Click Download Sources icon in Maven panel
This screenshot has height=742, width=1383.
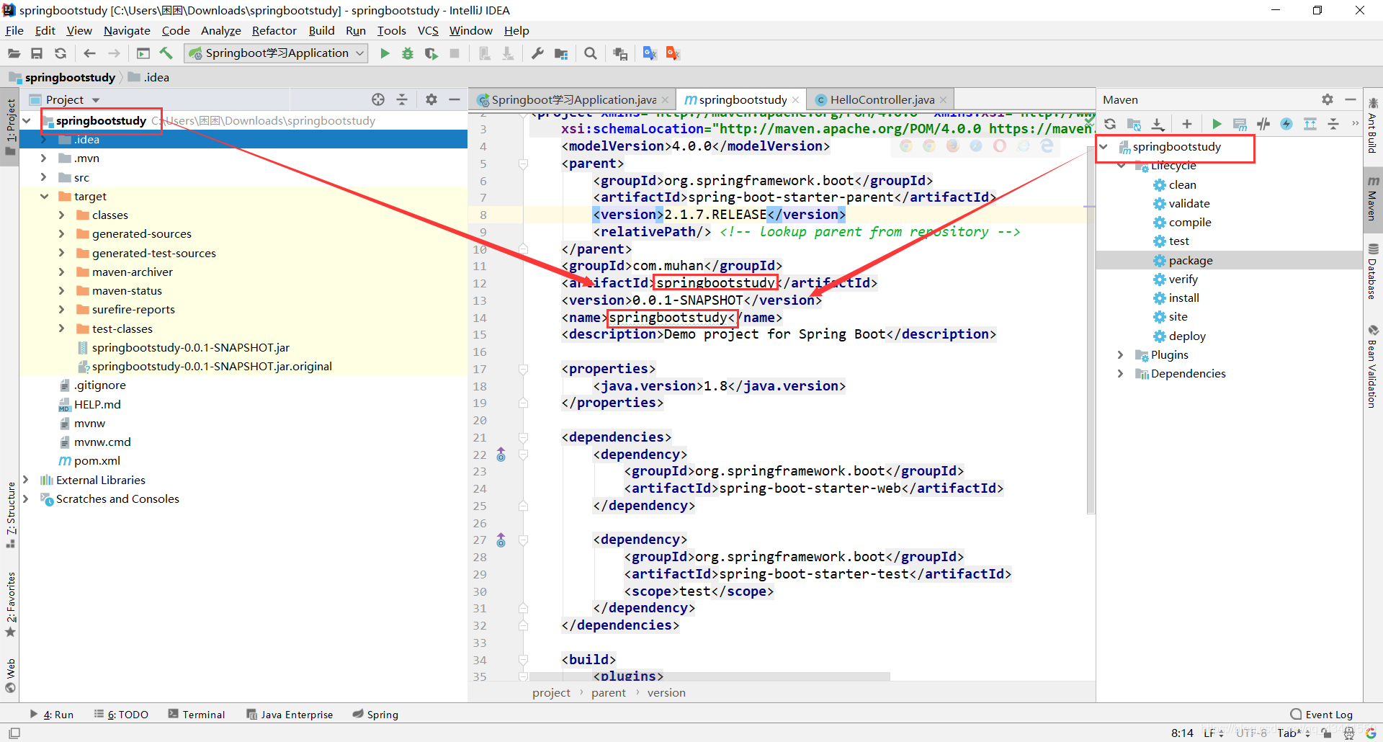[x=1158, y=124]
